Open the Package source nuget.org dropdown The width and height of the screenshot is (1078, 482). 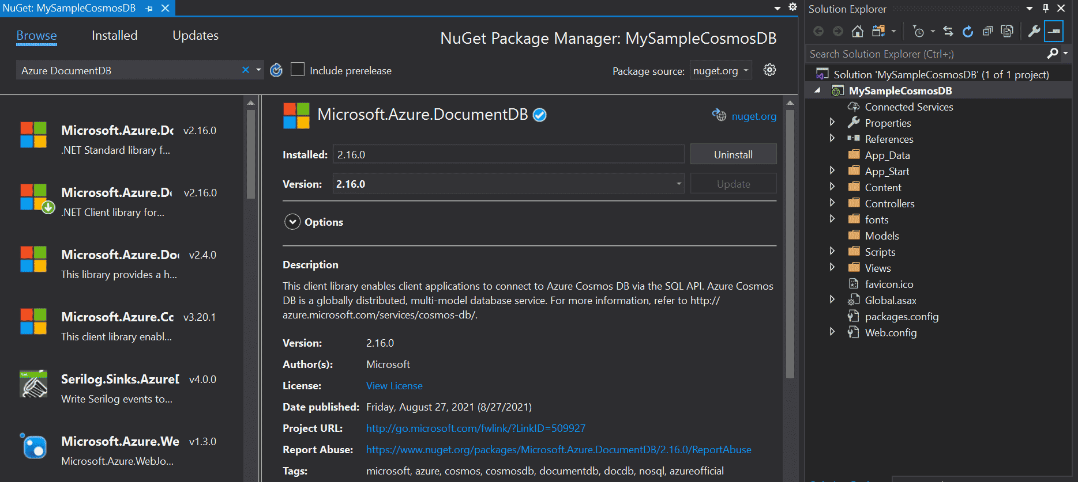(721, 70)
